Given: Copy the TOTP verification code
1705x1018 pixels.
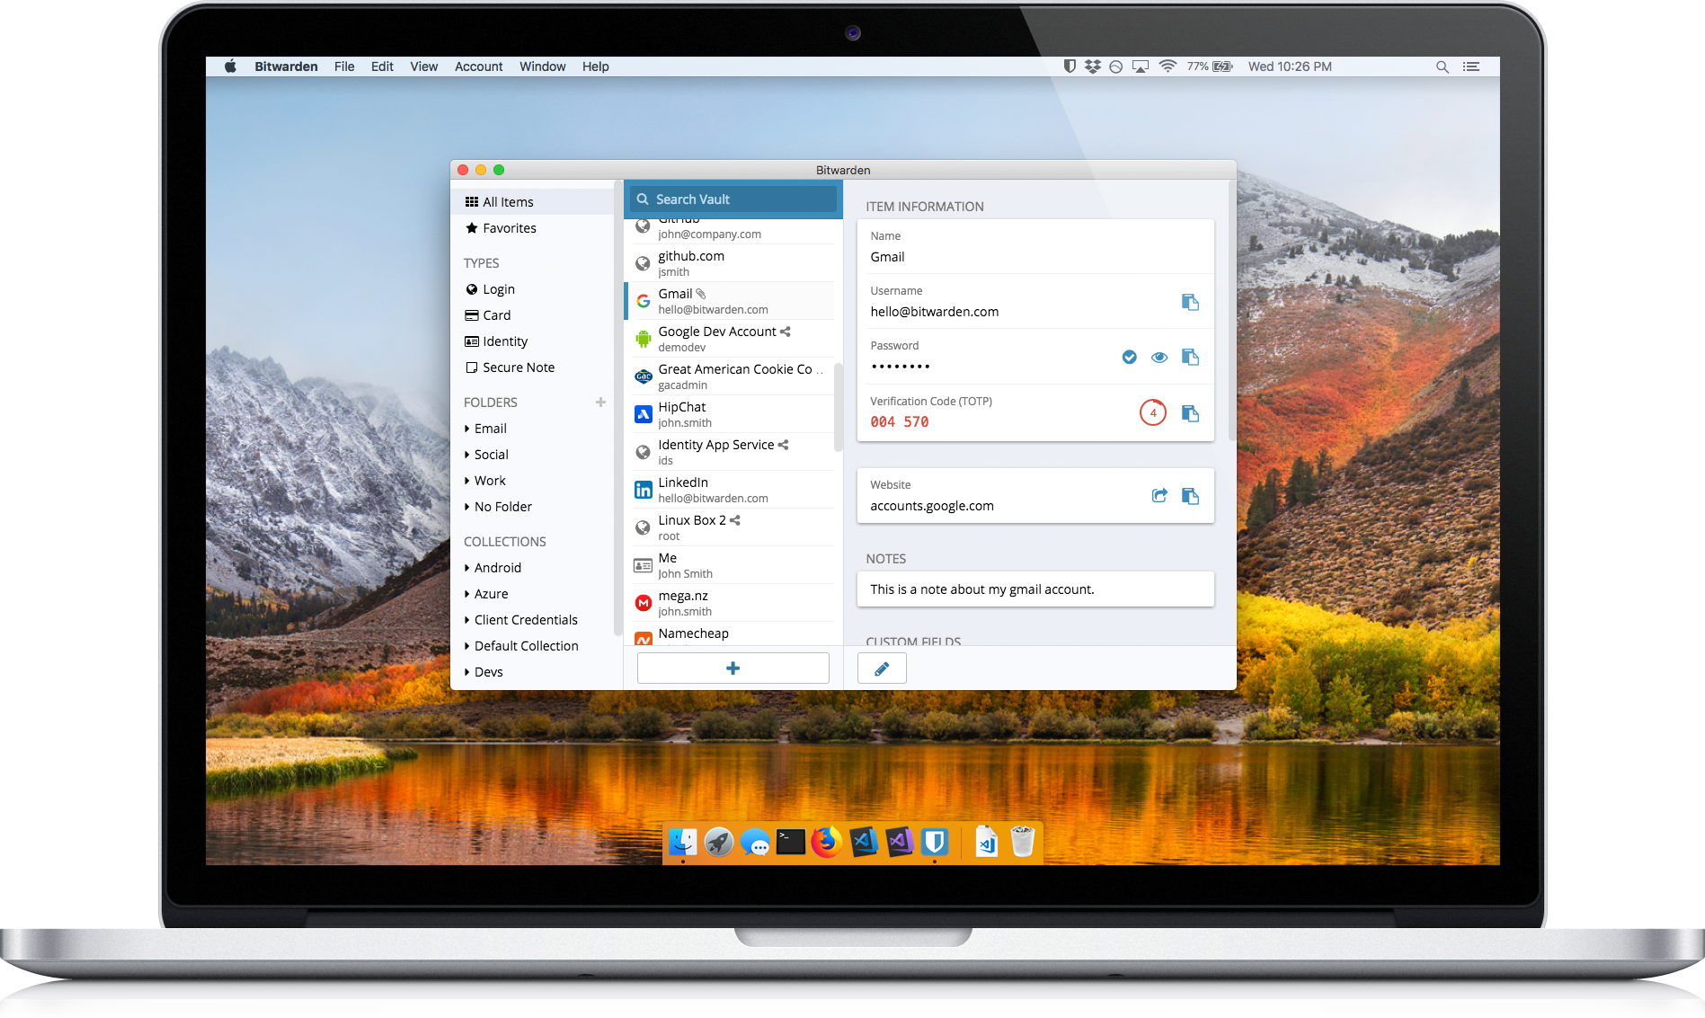Looking at the screenshot, I should coord(1190,413).
